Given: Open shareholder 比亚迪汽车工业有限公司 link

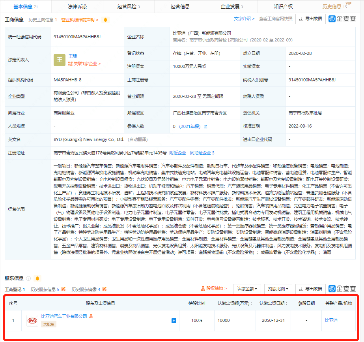Looking at the screenshot, I should (64, 316).
